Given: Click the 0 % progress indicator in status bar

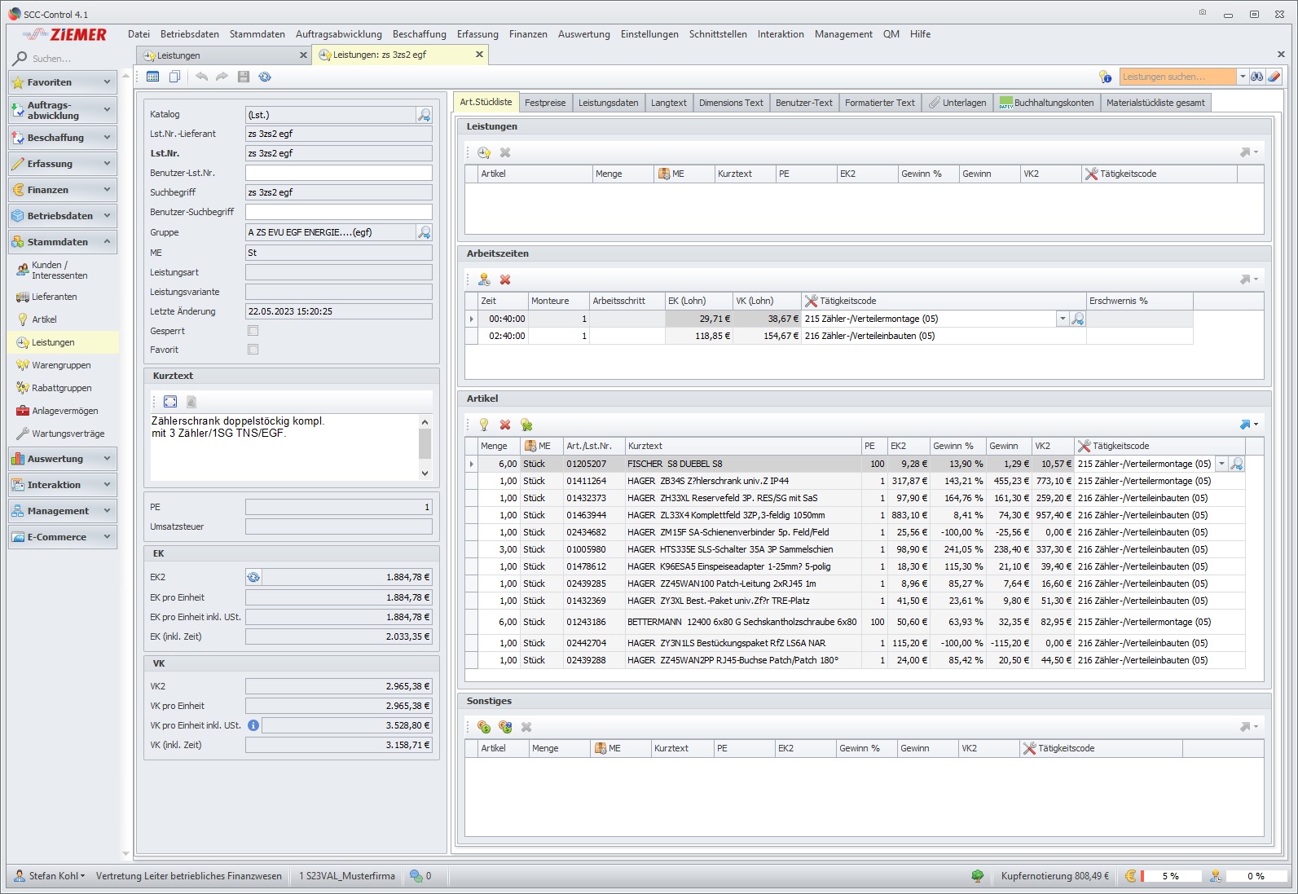Looking at the screenshot, I should [1256, 876].
